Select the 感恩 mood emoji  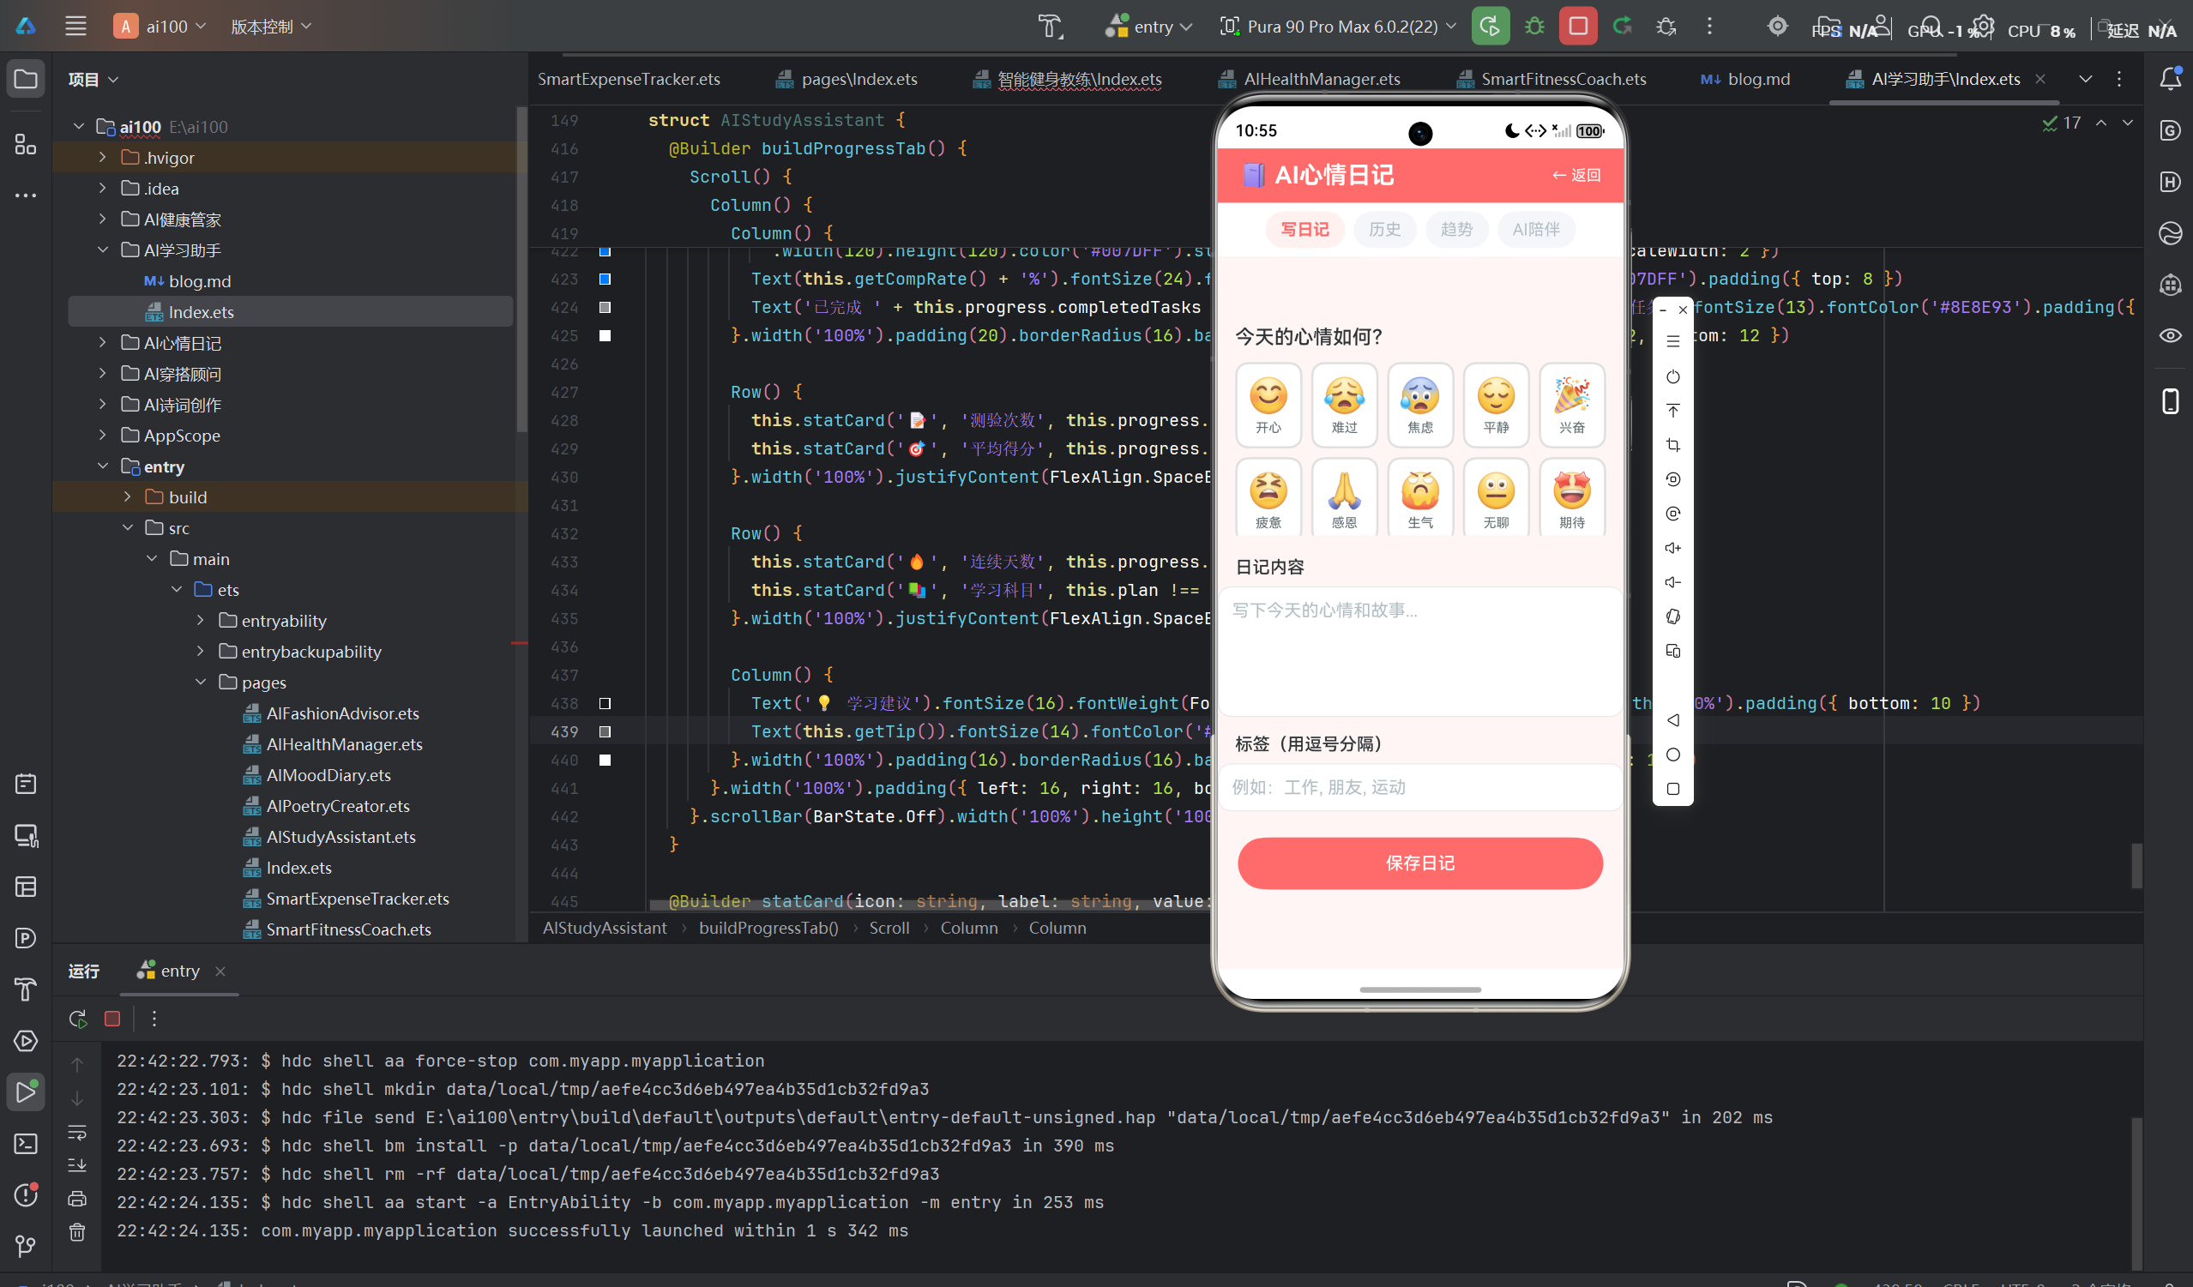(1345, 498)
